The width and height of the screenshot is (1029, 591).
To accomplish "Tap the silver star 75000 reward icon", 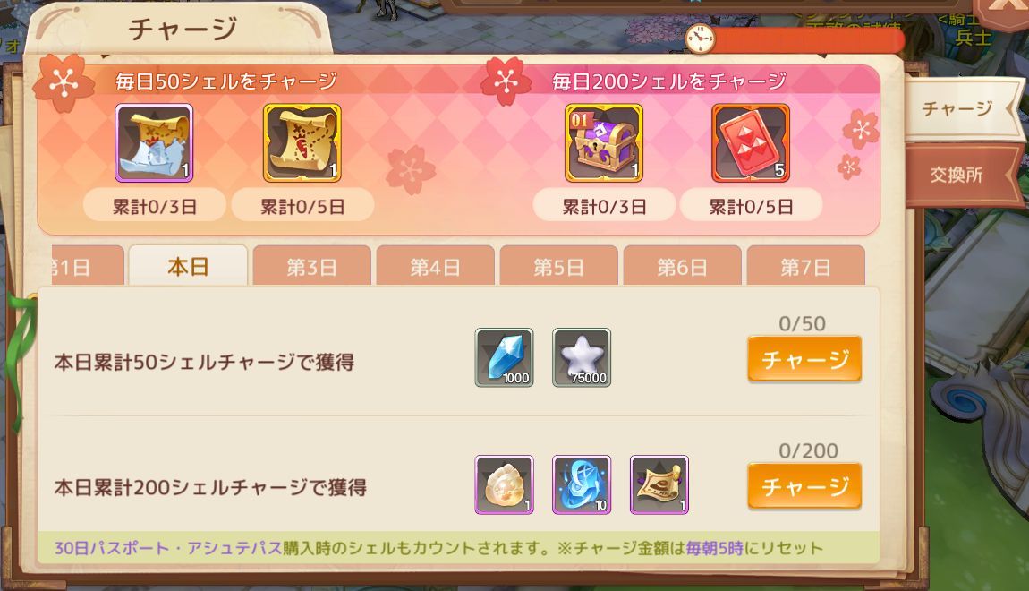I will (x=582, y=357).
